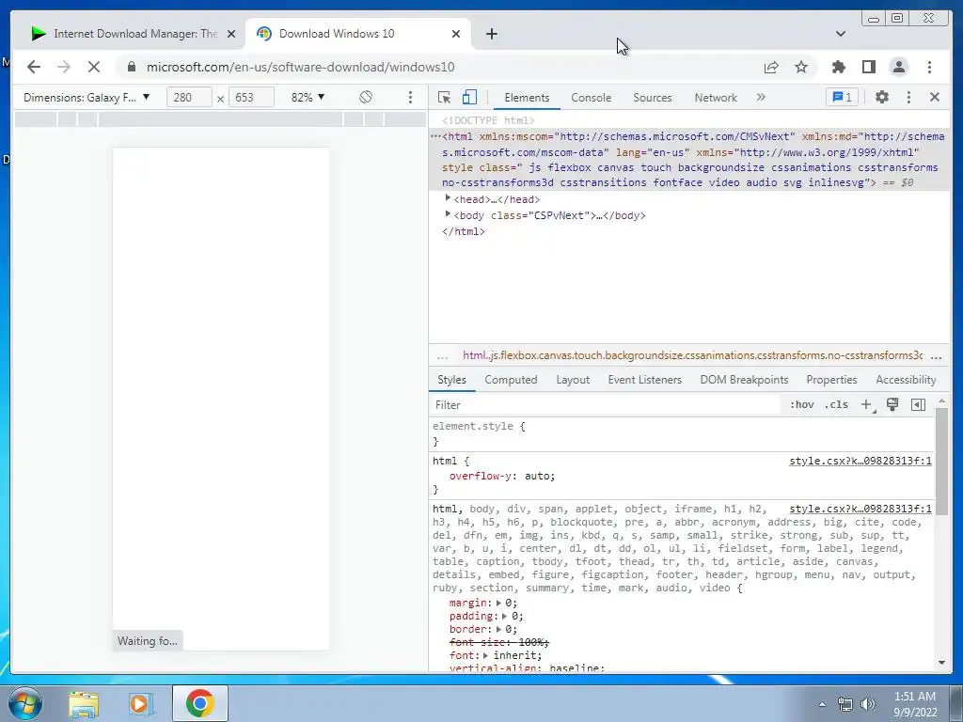963x722 pixels.
Task: Search tabs dropdown arrow
Action: [840, 34]
